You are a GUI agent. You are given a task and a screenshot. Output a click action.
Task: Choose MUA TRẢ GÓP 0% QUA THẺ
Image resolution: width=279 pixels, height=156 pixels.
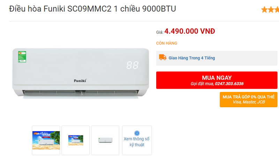tap(249, 100)
